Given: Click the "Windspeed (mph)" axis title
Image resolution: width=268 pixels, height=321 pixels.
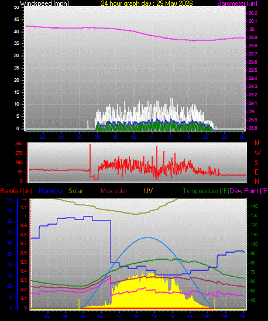Looking at the screenshot, I should click(x=44, y=4).
